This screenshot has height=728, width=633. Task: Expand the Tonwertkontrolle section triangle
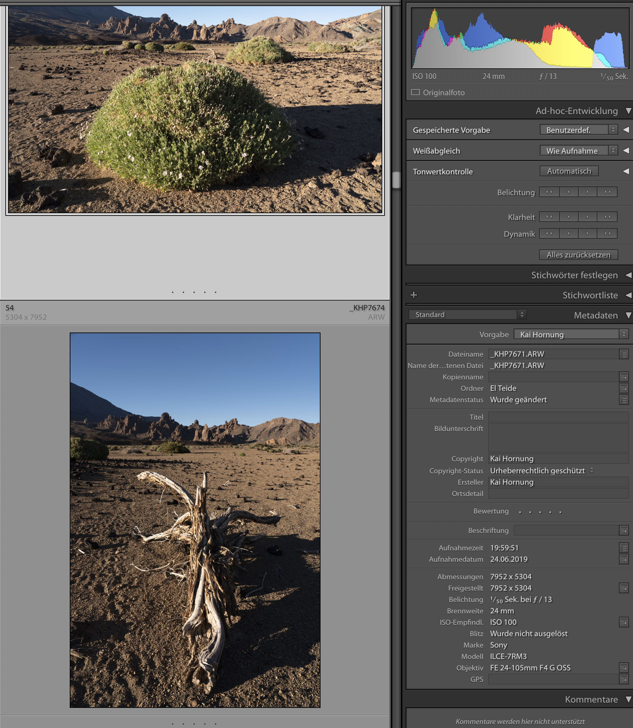coord(626,171)
